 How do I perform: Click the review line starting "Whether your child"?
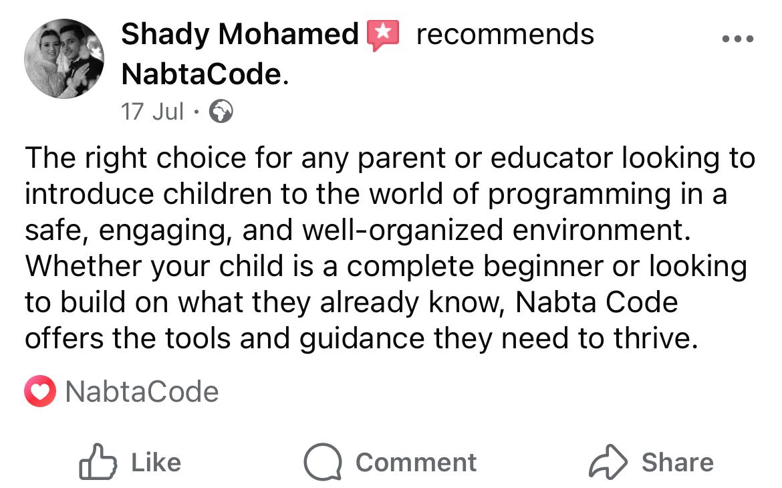coord(386,267)
